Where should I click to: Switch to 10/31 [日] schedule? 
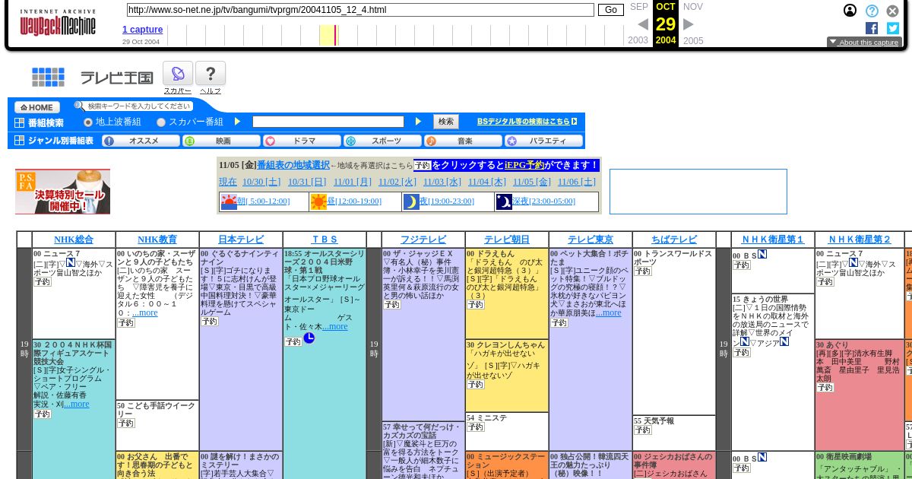307,182
